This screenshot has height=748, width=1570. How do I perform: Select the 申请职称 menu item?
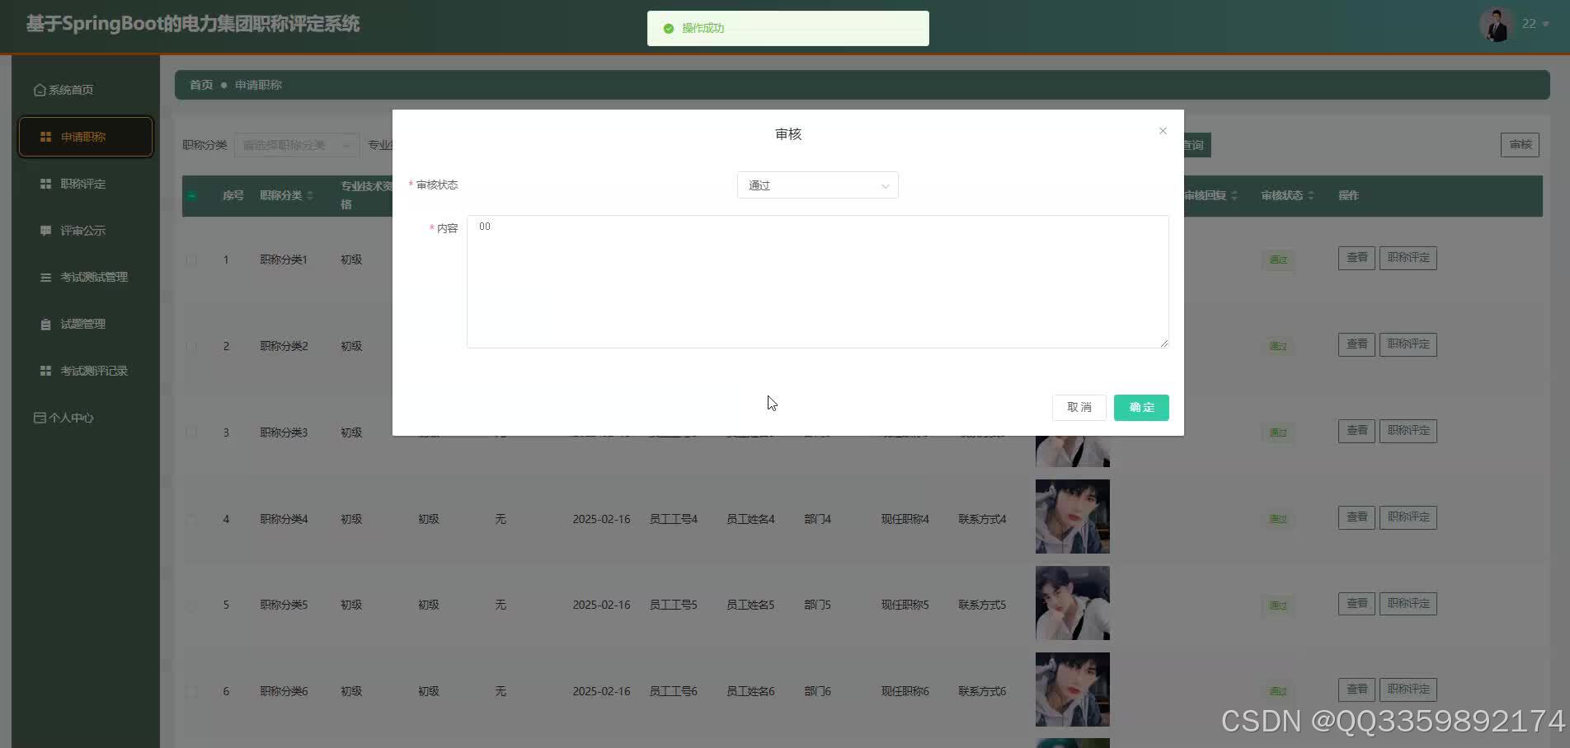(82, 137)
